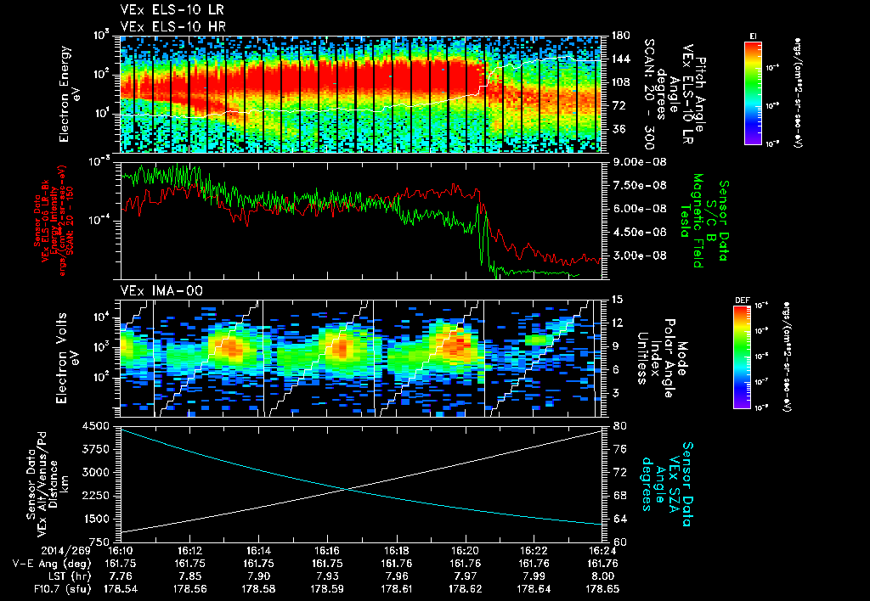Click the 4.50e-08 magnetic field tick

[x=639, y=232]
